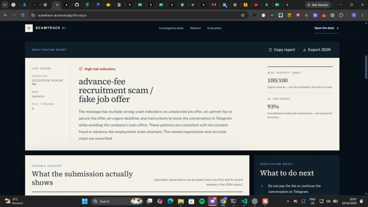Go back to the previous page

tap(5, 15)
